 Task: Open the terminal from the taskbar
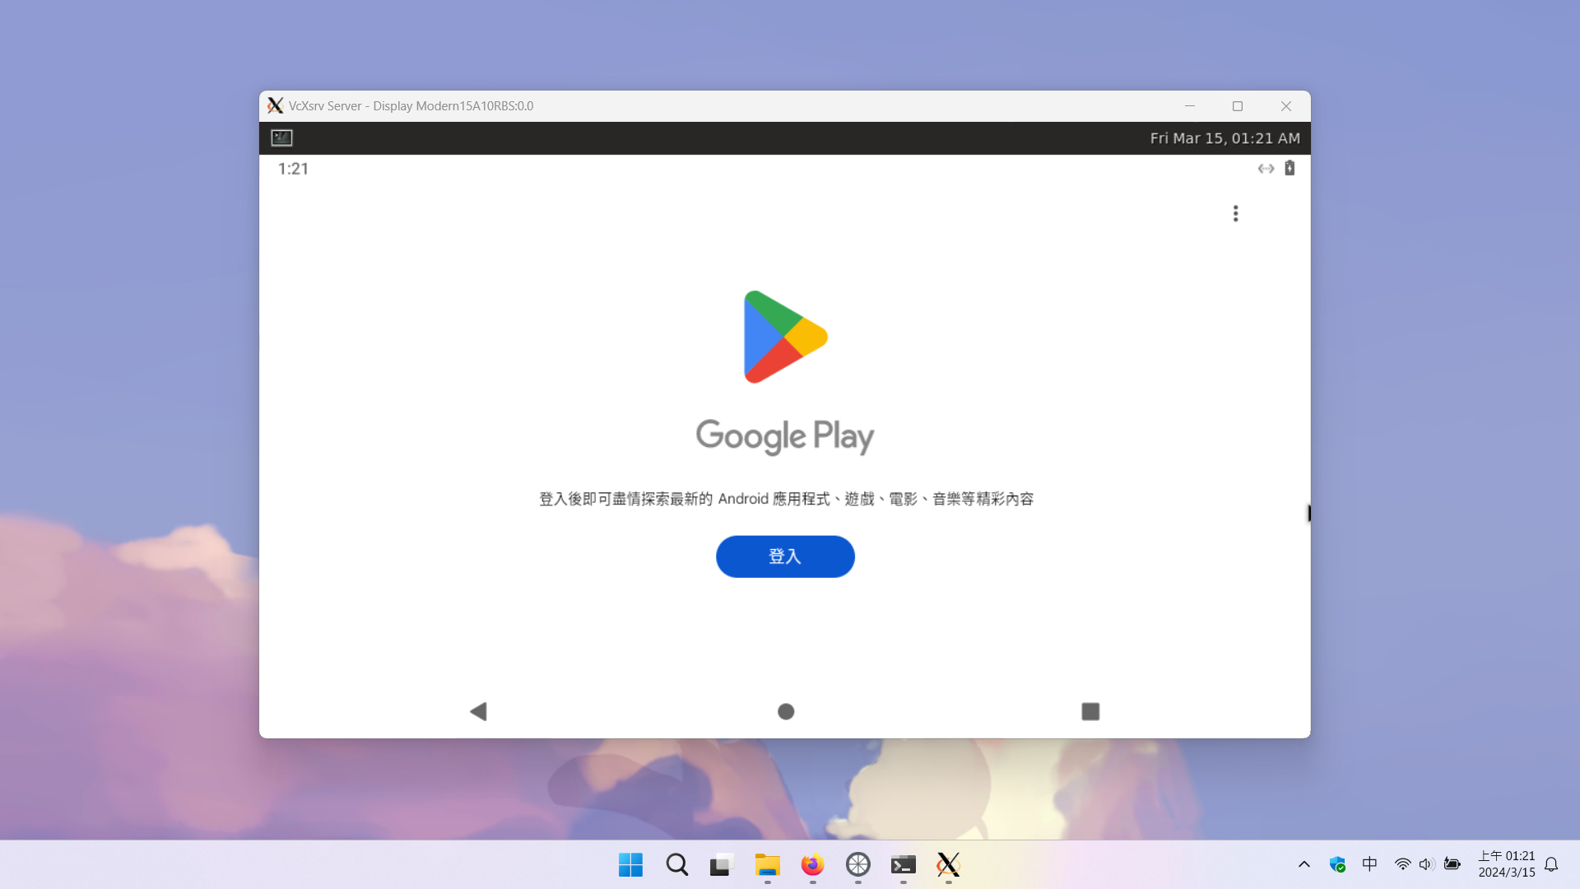click(x=904, y=865)
